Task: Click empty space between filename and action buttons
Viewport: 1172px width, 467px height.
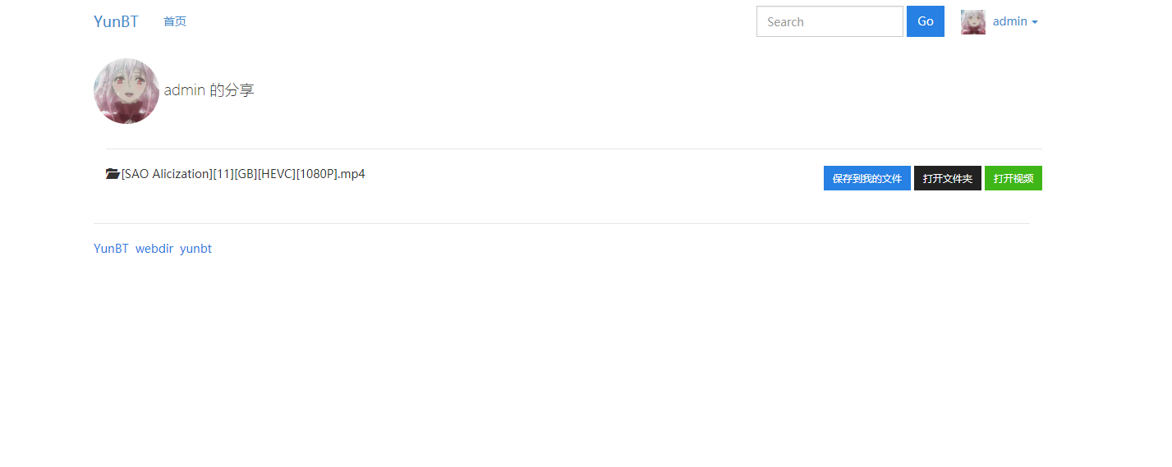Action: tap(591, 178)
